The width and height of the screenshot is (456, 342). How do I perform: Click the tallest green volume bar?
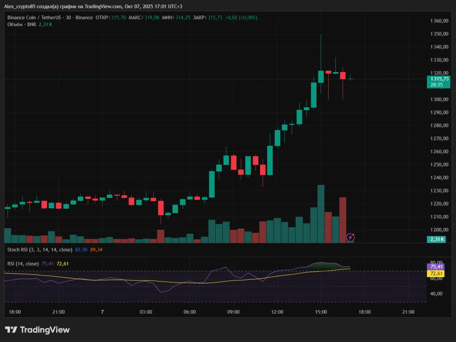[x=321, y=213]
